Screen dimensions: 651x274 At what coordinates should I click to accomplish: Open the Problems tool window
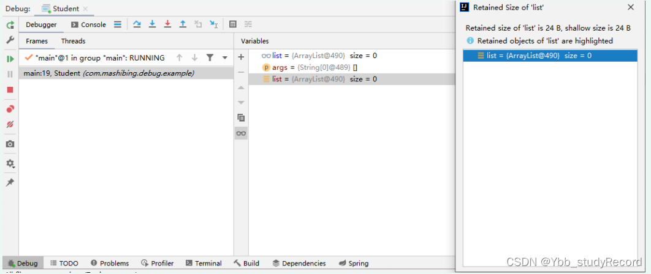pyautogui.click(x=110, y=263)
